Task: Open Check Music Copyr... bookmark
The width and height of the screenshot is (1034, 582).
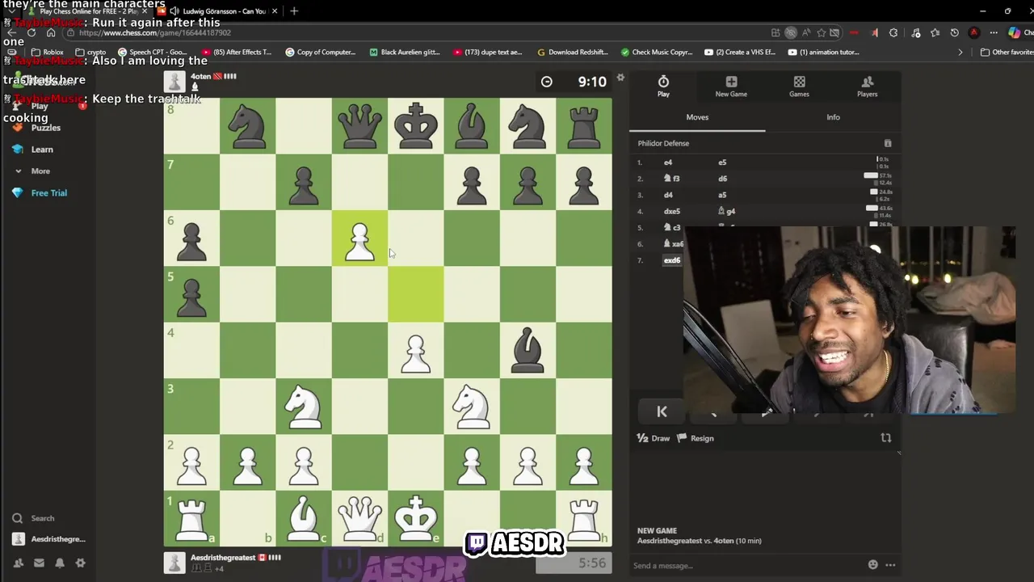Action: point(657,53)
